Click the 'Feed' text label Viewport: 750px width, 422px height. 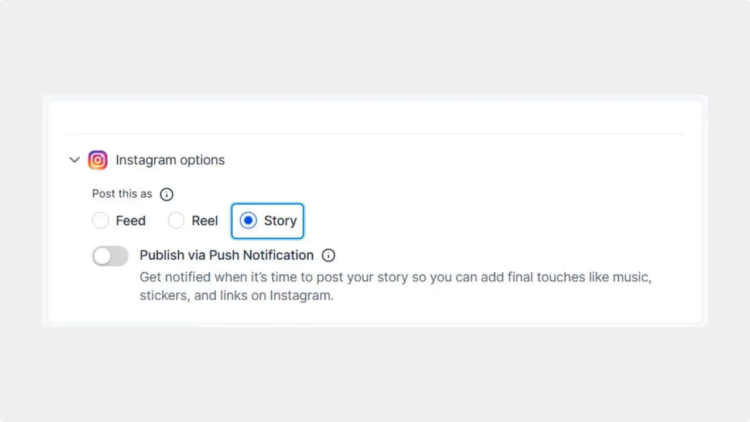[131, 220]
